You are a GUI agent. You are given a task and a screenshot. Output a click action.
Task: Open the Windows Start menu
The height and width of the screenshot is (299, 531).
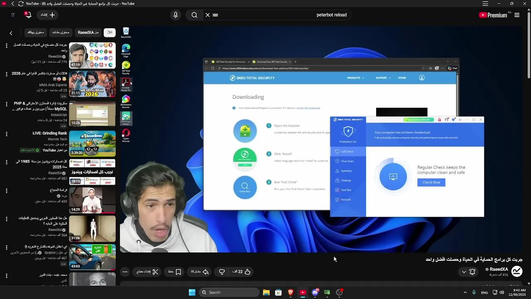[192, 292]
